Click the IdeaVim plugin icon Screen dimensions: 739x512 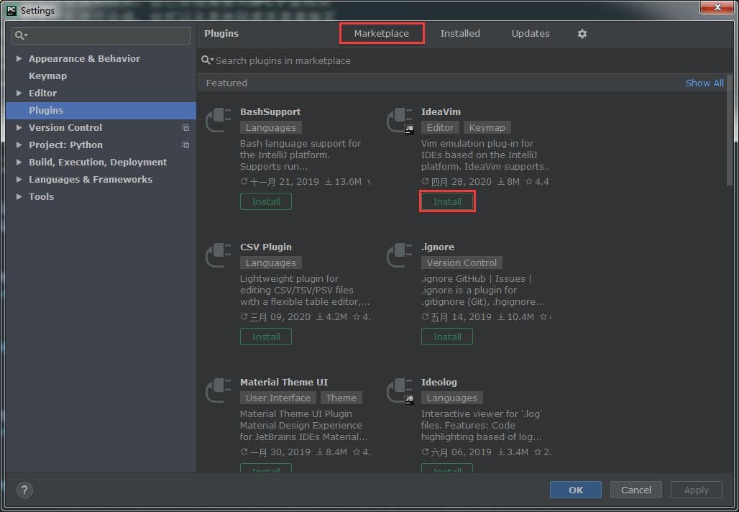(x=400, y=120)
